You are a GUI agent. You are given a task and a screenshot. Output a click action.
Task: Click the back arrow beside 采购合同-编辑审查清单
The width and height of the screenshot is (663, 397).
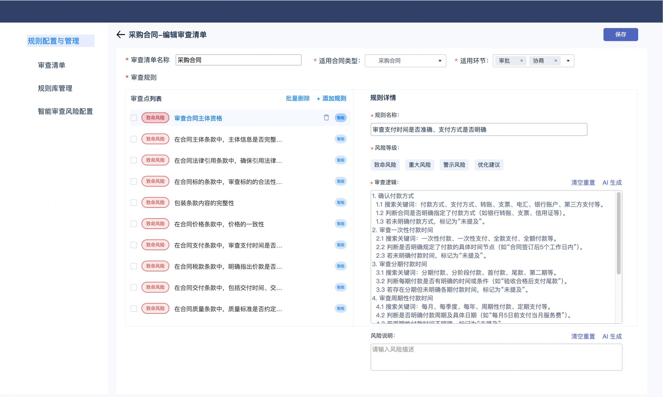click(x=120, y=34)
